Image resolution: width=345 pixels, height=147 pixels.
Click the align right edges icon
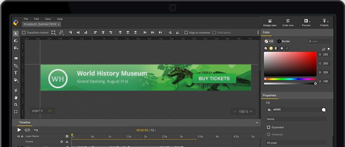point(111,33)
